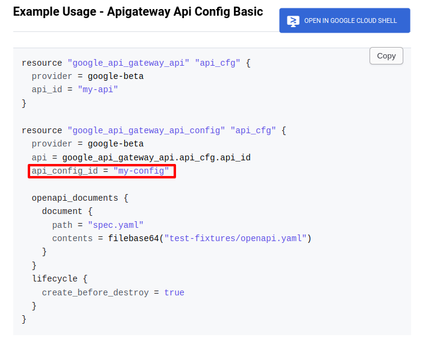Screen dimensions: 428x346
Task: Click the first provider = google-beta line
Action: click(87, 77)
